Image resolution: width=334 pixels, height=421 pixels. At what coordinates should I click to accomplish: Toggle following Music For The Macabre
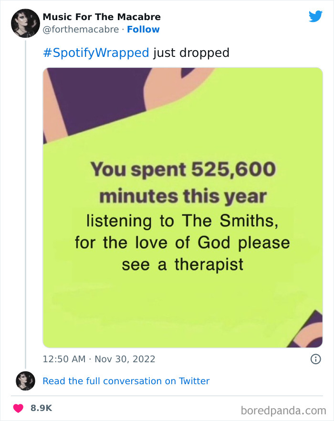pyautogui.click(x=144, y=30)
